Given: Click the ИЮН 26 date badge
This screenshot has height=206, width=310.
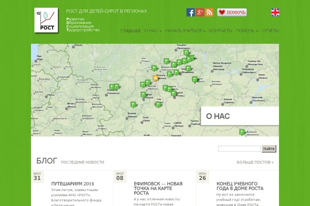Looking at the screenshot, I should [x=203, y=177].
